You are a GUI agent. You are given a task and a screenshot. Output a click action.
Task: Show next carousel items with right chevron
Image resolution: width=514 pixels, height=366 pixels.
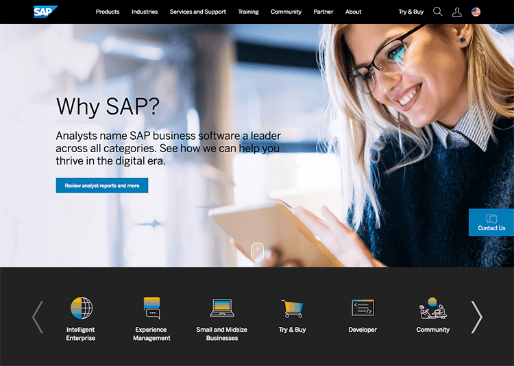[476, 317]
